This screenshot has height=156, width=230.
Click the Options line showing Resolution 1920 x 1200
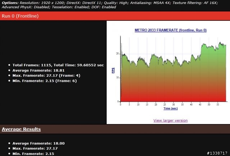(110, 3)
